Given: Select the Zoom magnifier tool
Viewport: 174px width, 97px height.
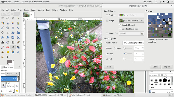Looking at the screenshot, I should pyautogui.click(x=8, y=28).
